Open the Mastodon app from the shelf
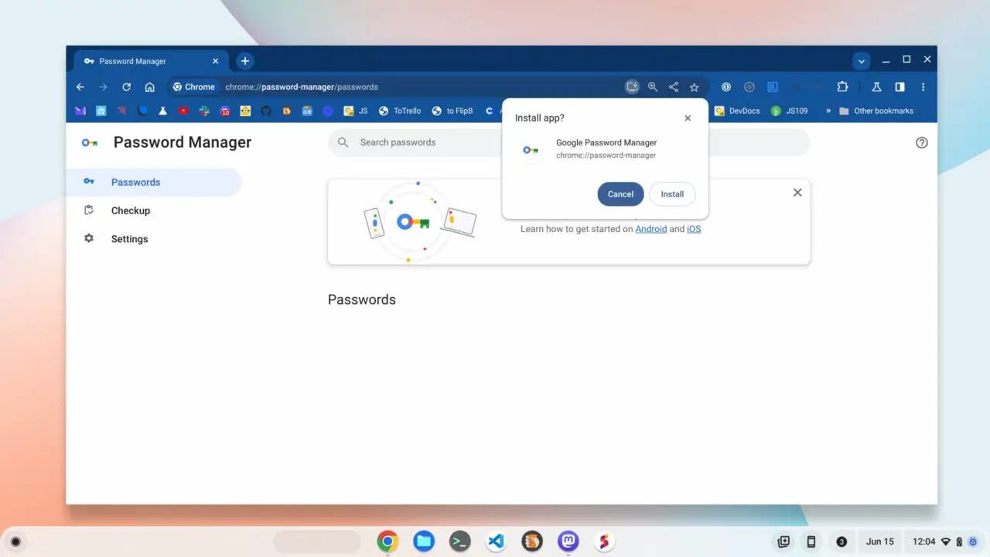Screen dimensions: 990x557 pyautogui.click(x=568, y=542)
